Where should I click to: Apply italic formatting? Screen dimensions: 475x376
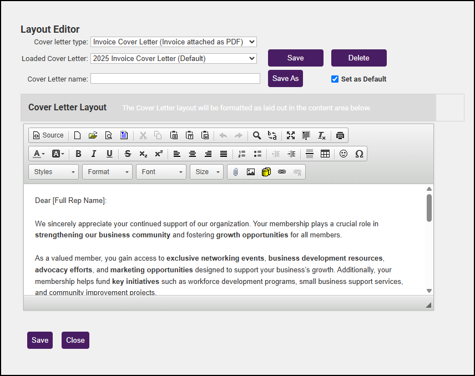click(94, 154)
